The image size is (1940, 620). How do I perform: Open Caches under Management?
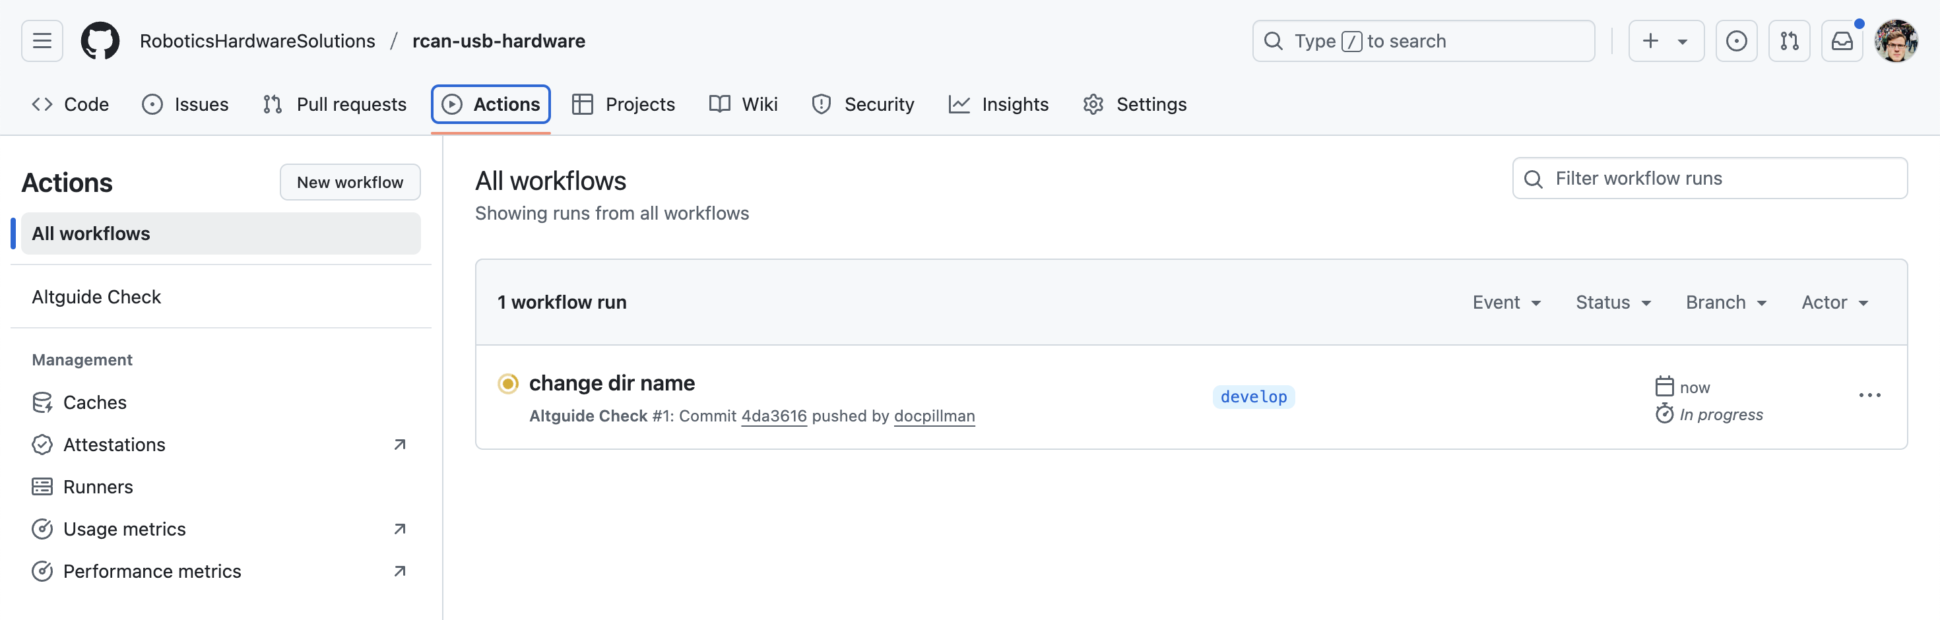click(x=95, y=402)
